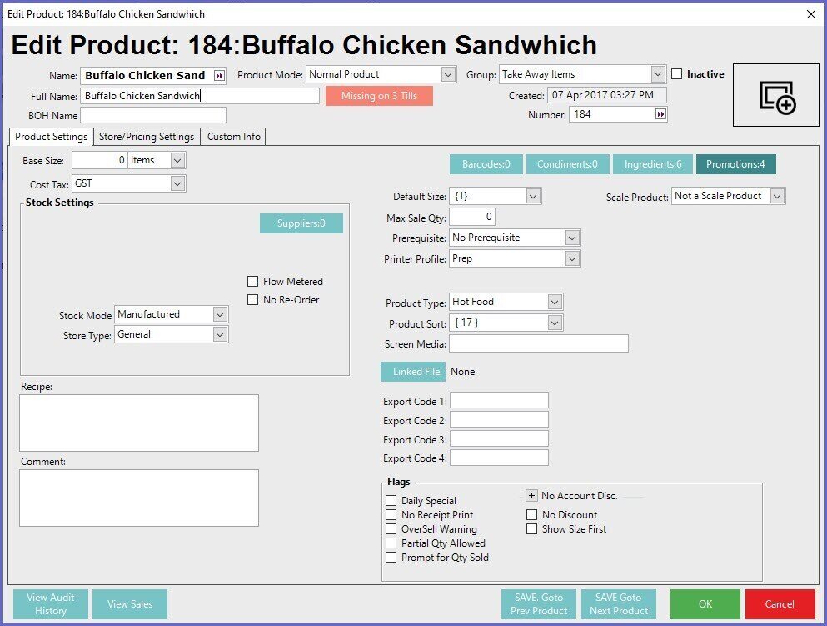Tick the Inactive checkbox

[x=677, y=74]
